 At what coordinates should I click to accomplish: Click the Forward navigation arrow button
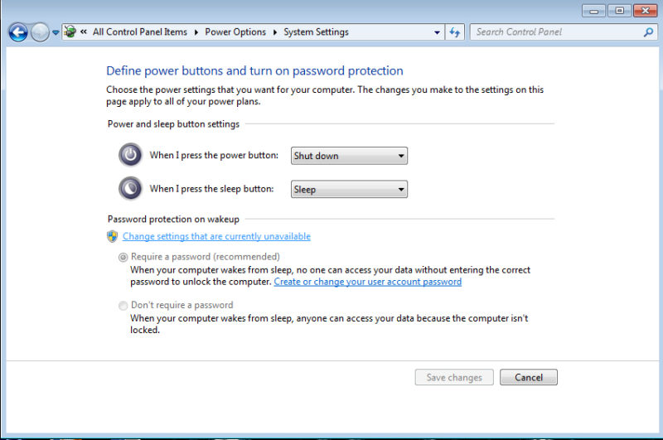40,32
